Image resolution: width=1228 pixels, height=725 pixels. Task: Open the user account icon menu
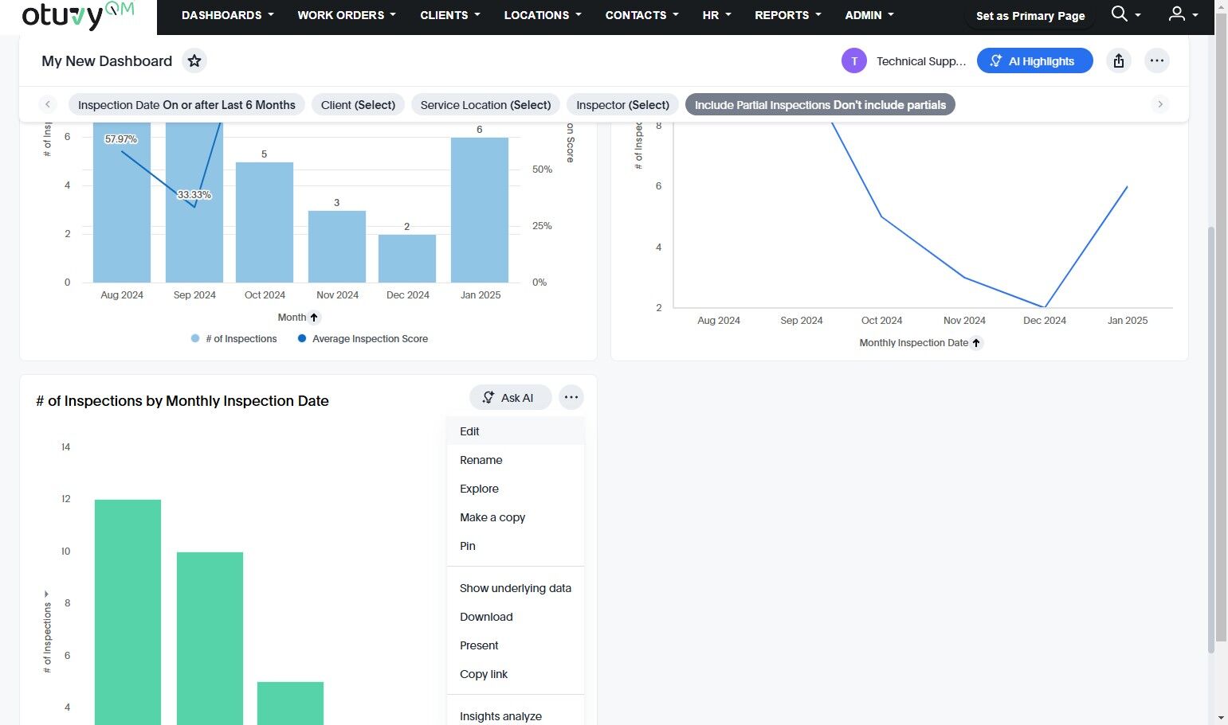[x=1177, y=14]
